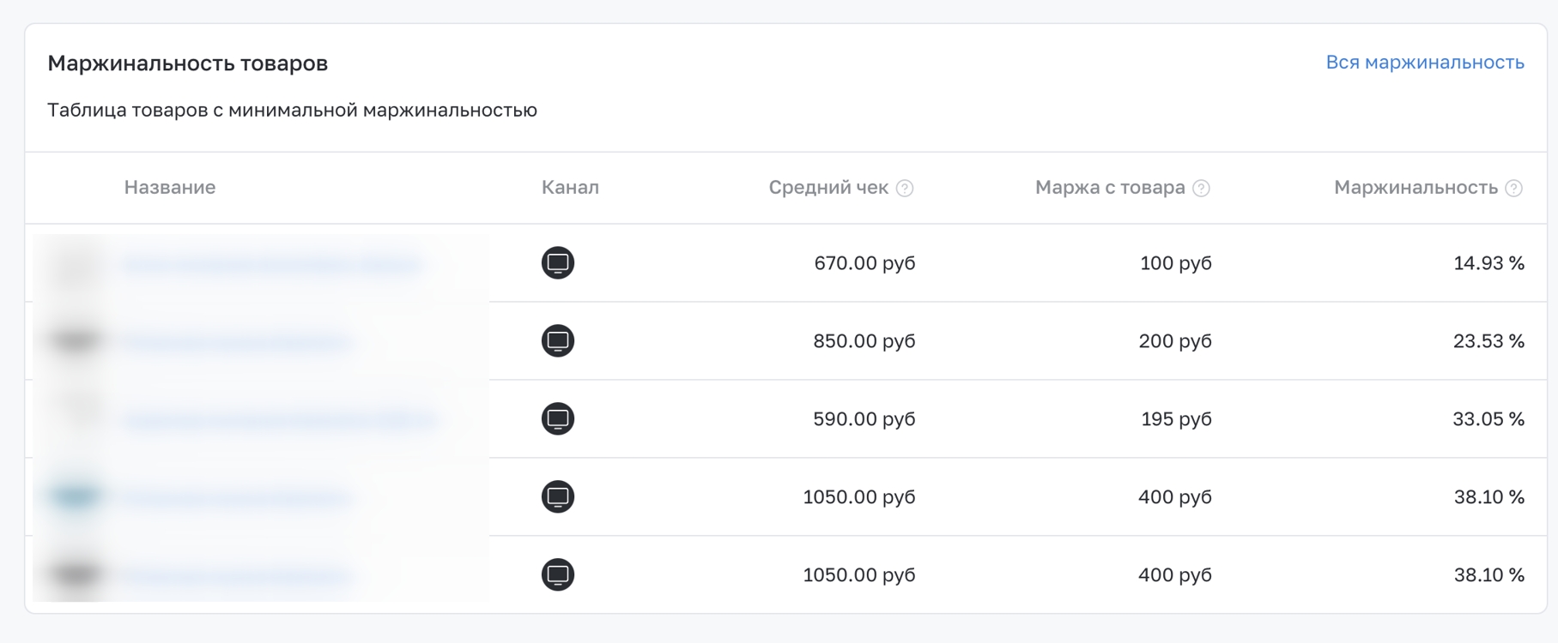Click the Маржа с товара column header text

point(1110,188)
